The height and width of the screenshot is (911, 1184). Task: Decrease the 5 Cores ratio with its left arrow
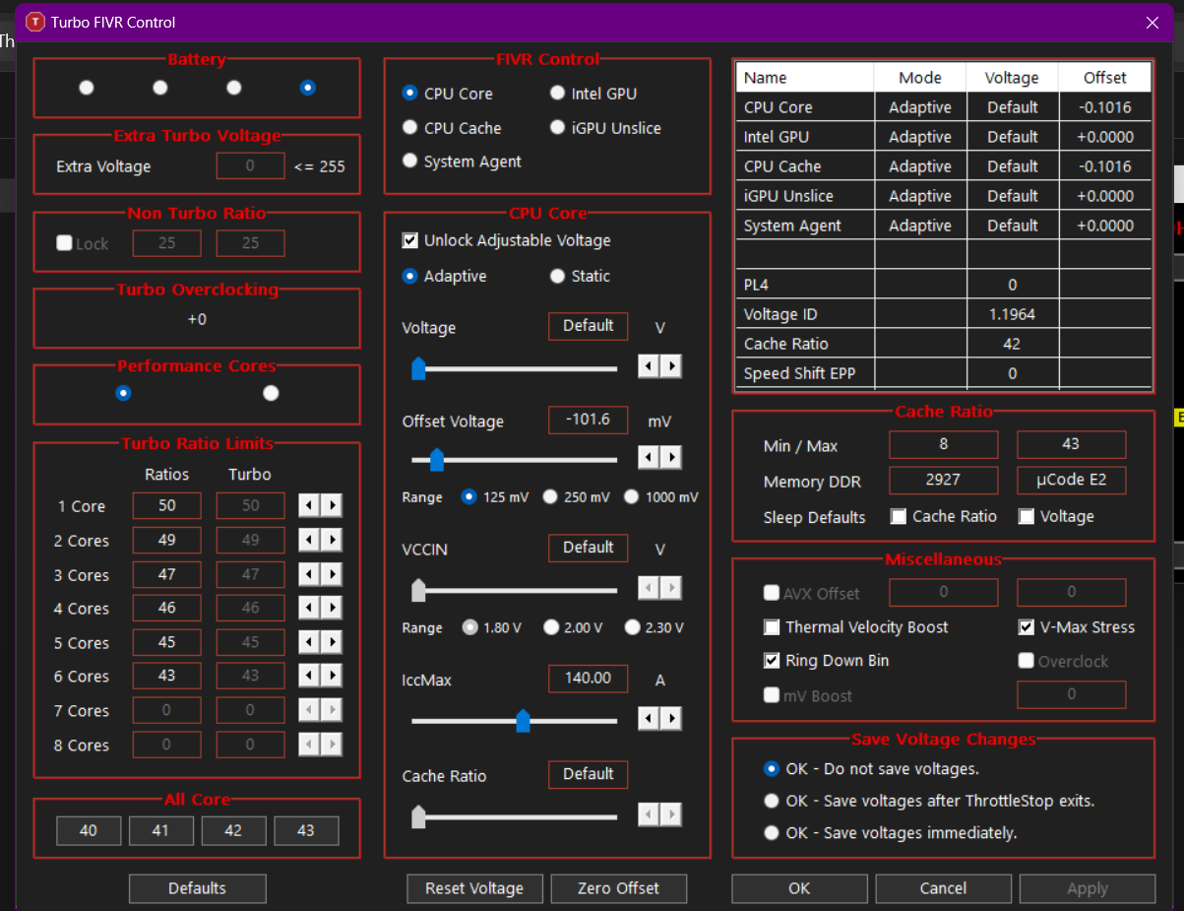pyautogui.click(x=309, y=642)
